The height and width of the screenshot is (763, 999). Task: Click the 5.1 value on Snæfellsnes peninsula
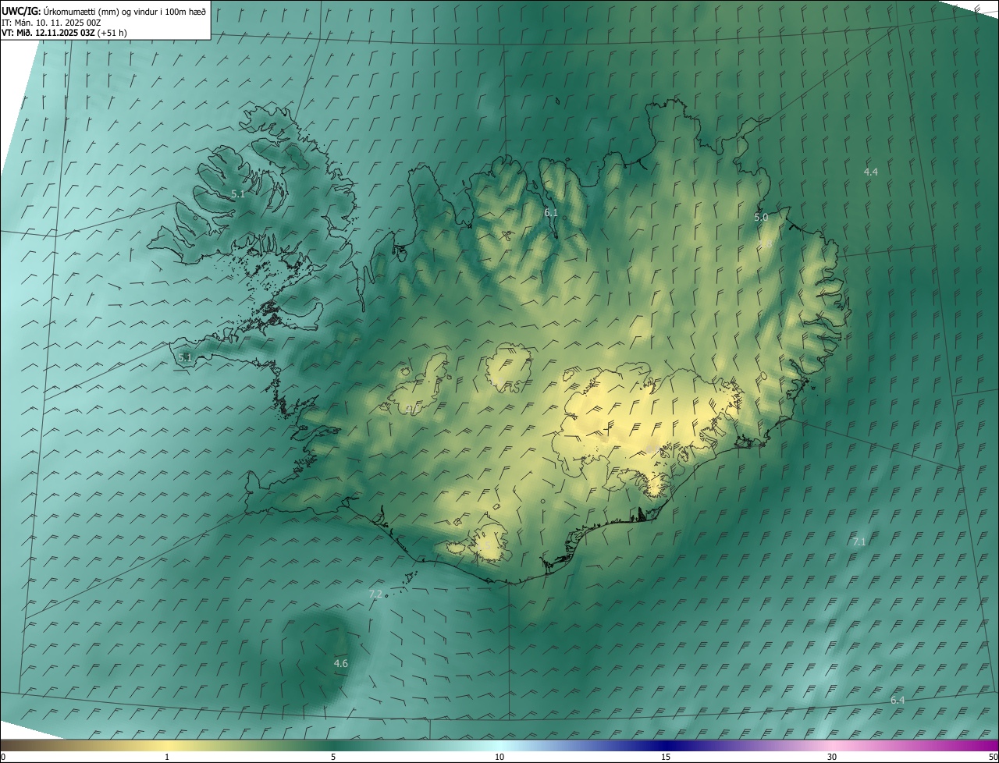[x=185, y=357]
